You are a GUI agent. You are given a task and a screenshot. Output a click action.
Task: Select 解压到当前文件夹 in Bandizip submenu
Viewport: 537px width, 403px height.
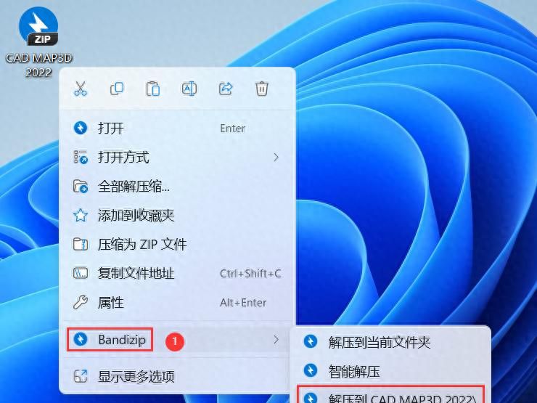(390, 342)
